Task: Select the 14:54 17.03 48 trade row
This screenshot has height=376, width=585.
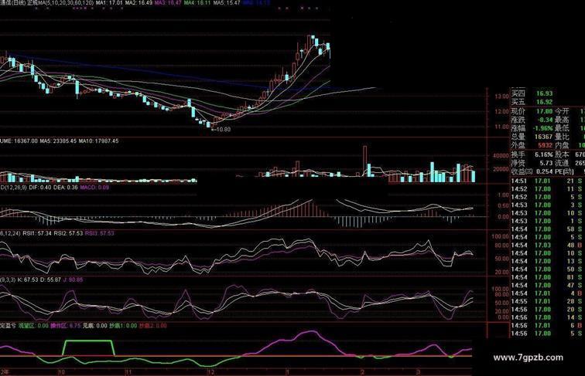Action: point(547,246)
